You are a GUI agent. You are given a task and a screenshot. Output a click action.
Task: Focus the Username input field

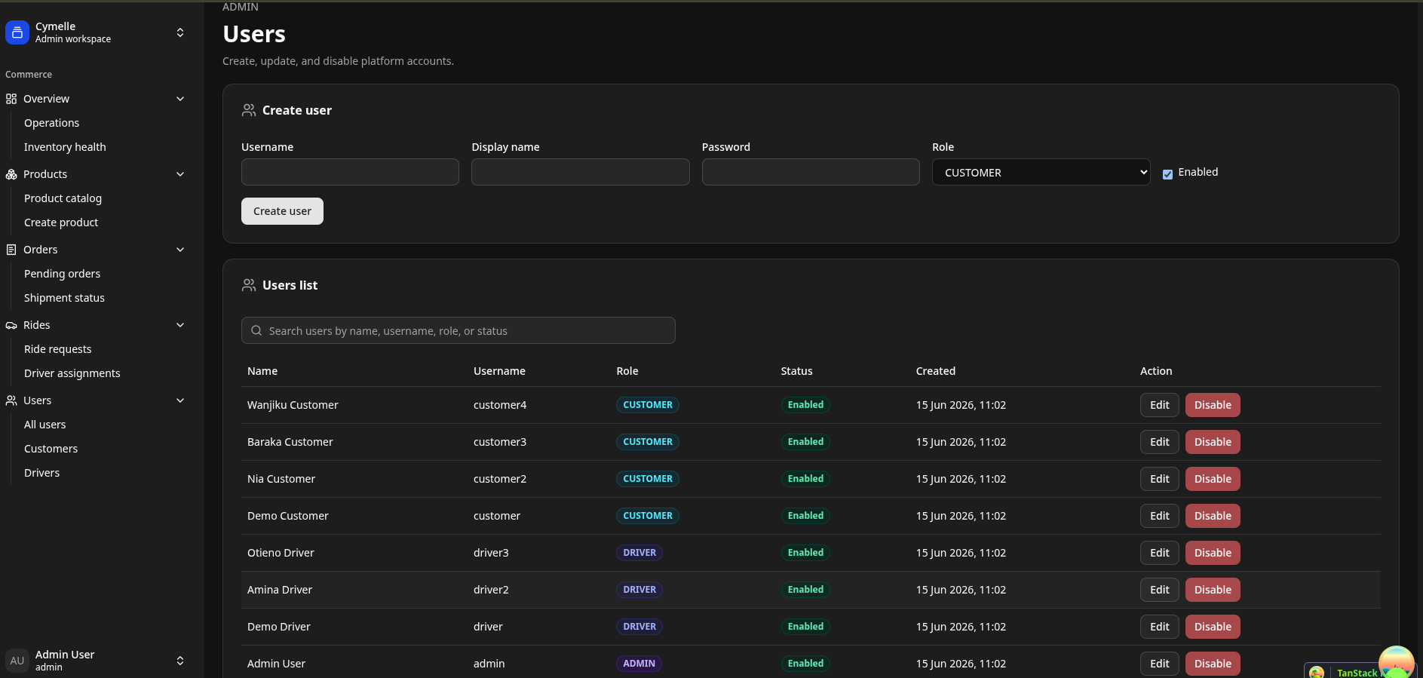(350, 172)
